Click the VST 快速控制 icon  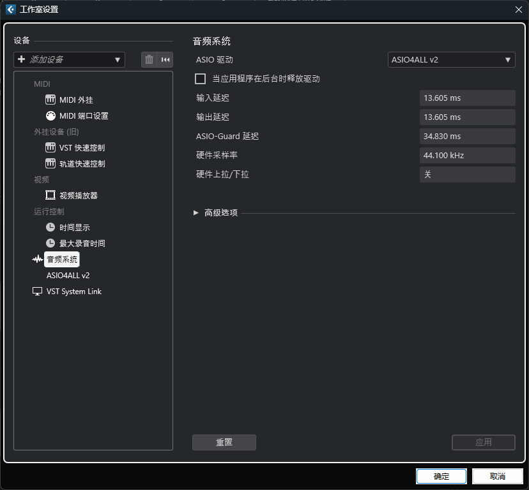pos(50,147)
